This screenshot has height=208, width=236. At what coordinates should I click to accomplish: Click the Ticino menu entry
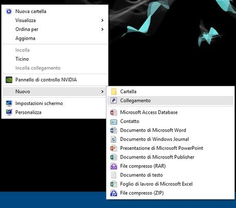(x=55, y=59)
